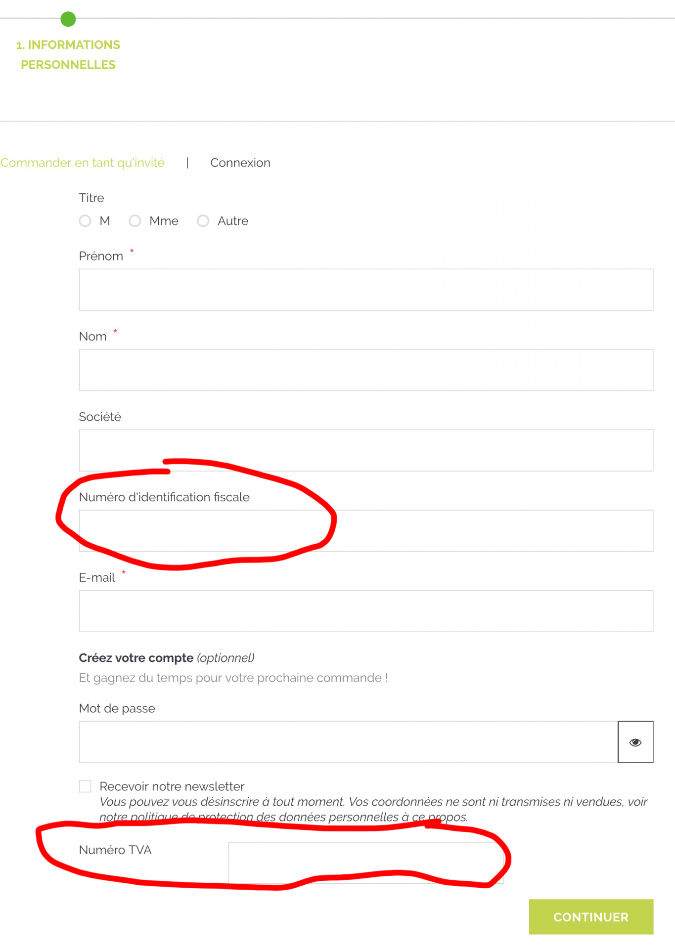Enable the Recevoir notre newsletter checkbox
675x949 pixels.
(85, 786)
